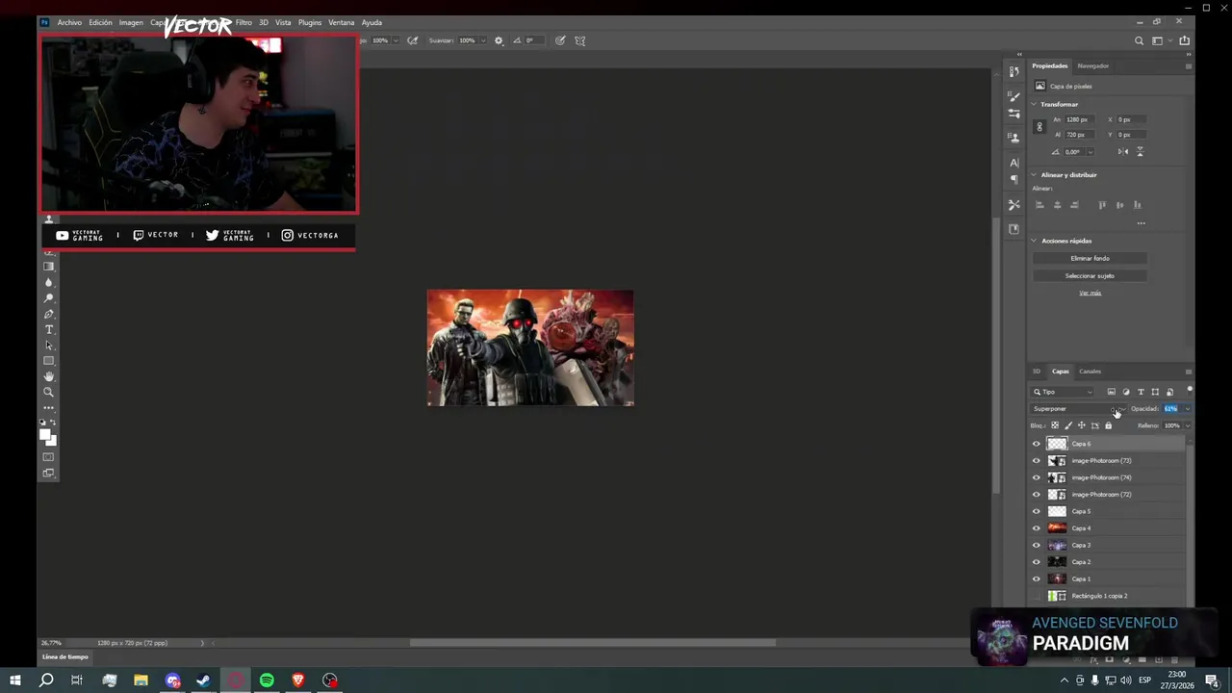Open the Ver más link

click(x=1090, y=293)
